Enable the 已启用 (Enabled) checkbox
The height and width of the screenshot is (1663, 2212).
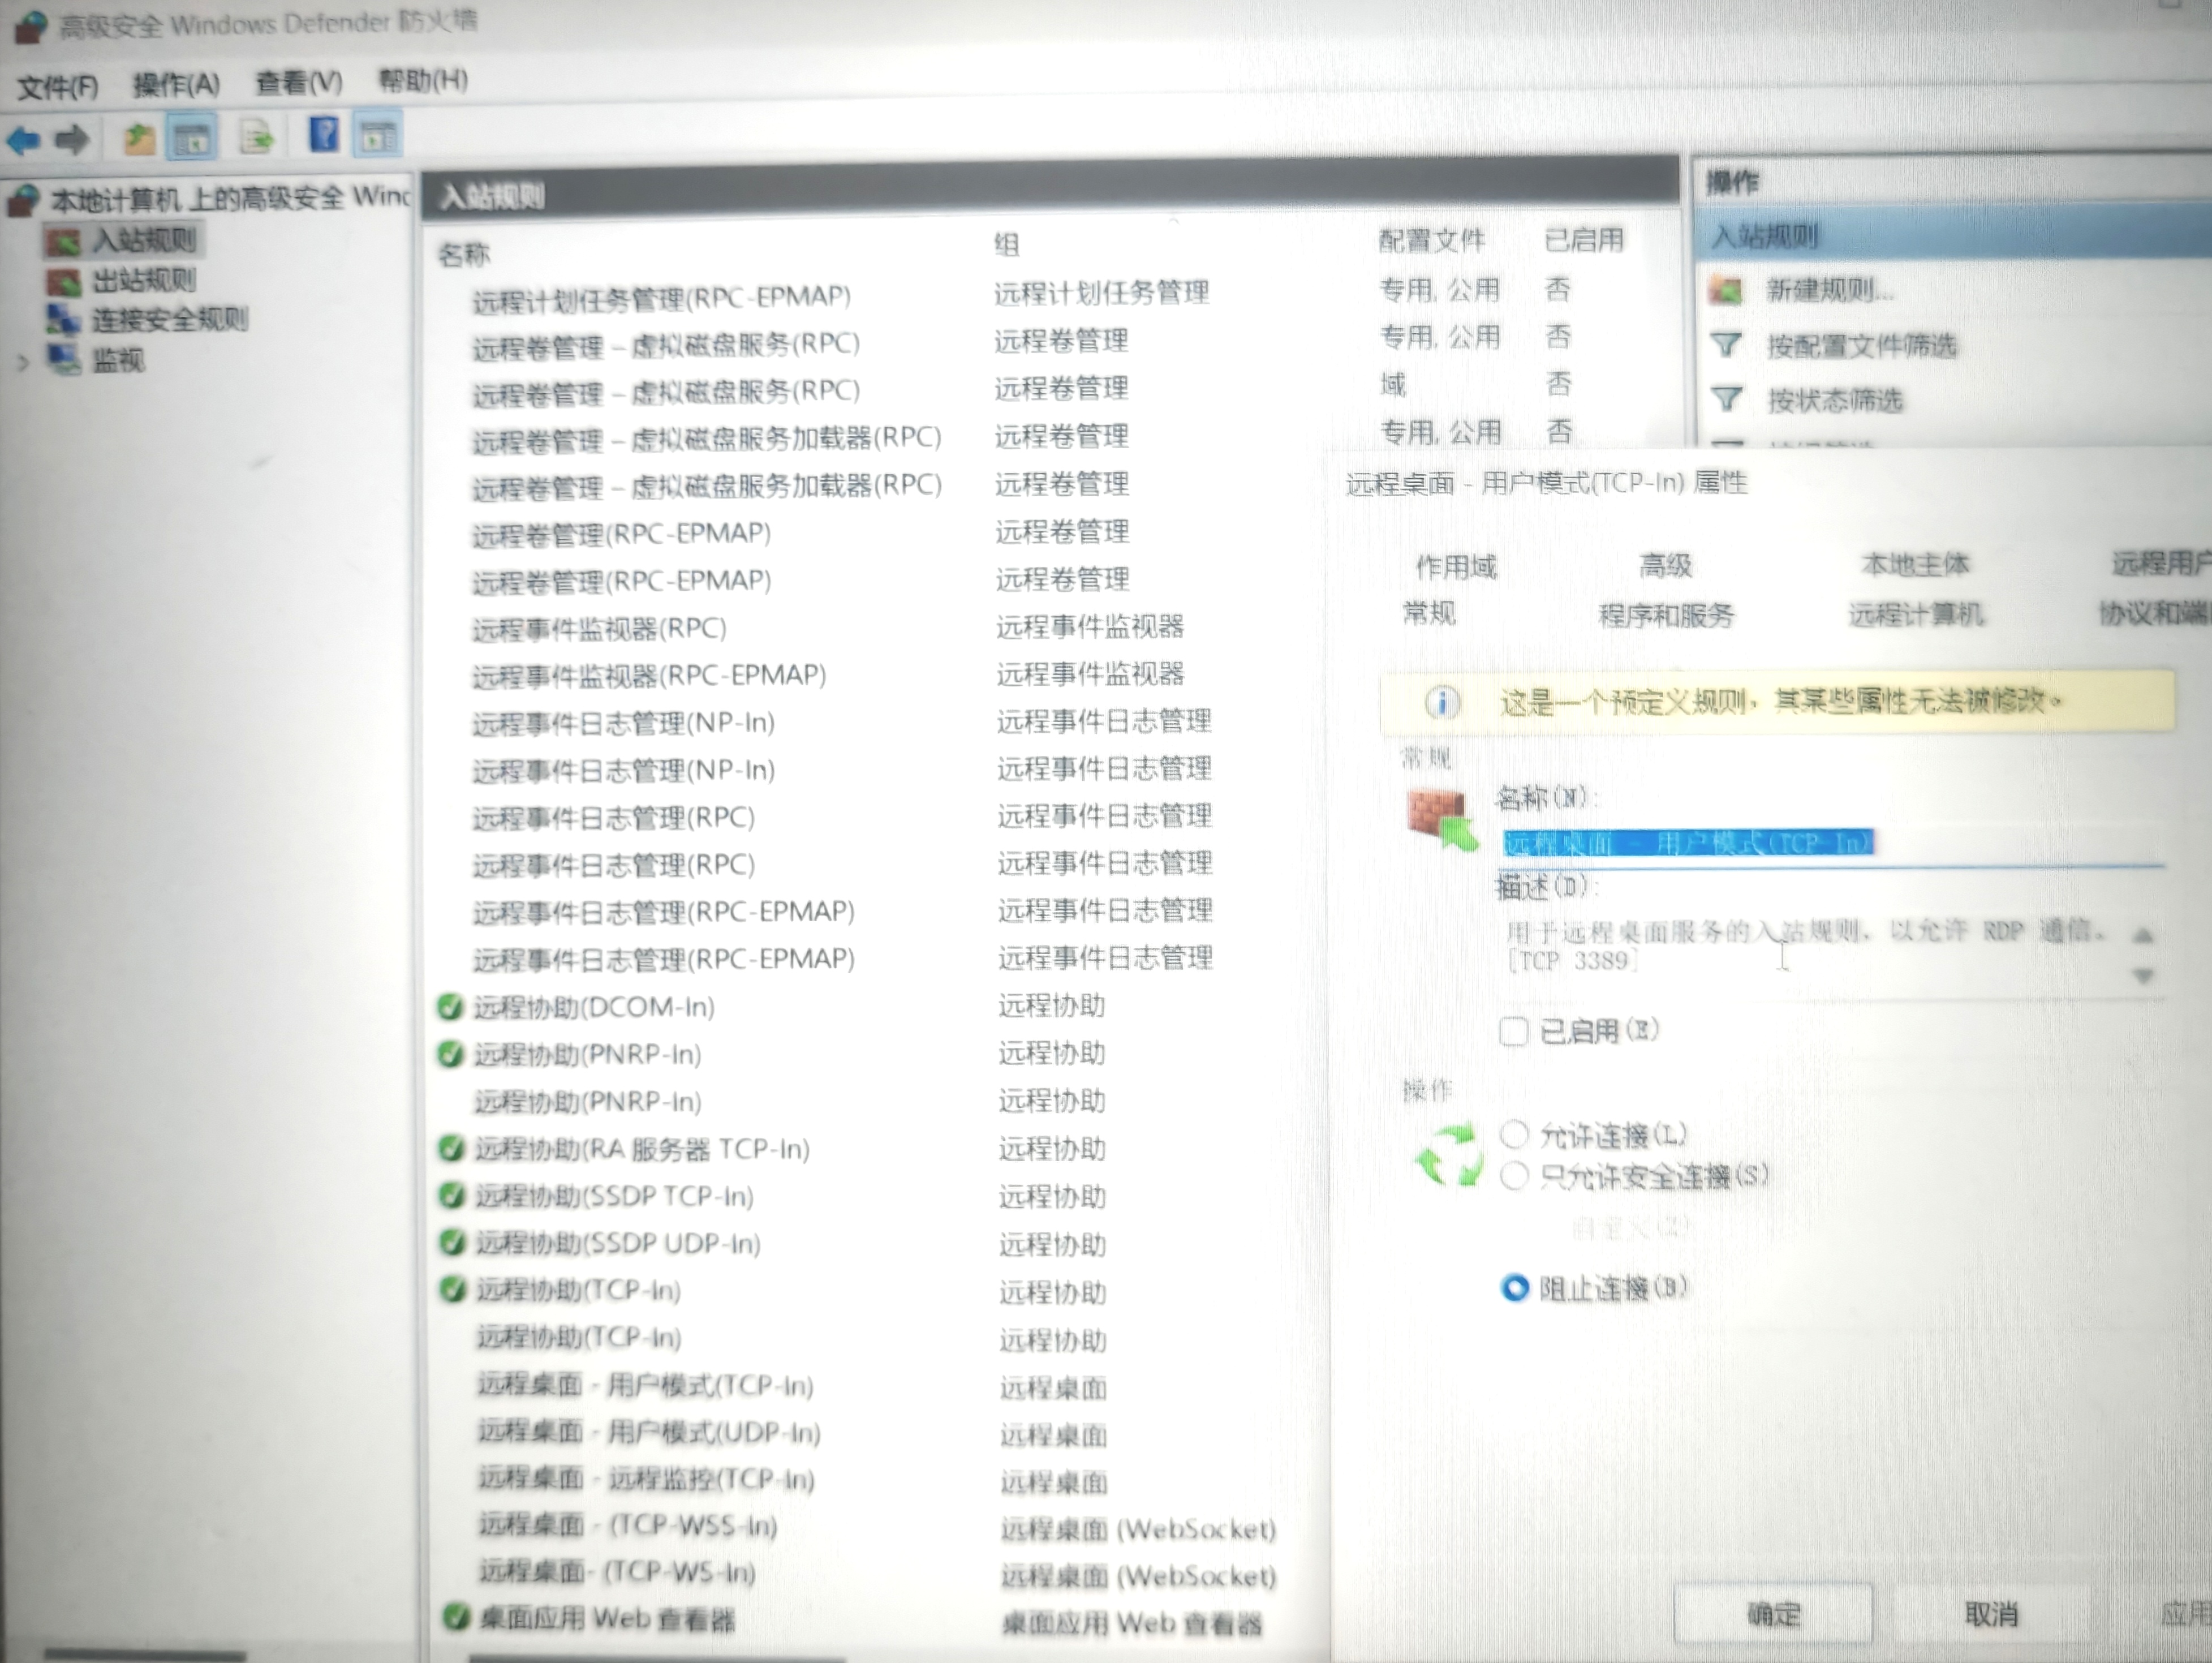(1513, 1032)
